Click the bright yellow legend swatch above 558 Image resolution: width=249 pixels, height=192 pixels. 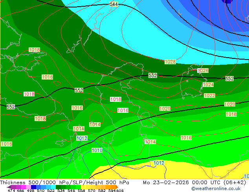pos(84,187)
